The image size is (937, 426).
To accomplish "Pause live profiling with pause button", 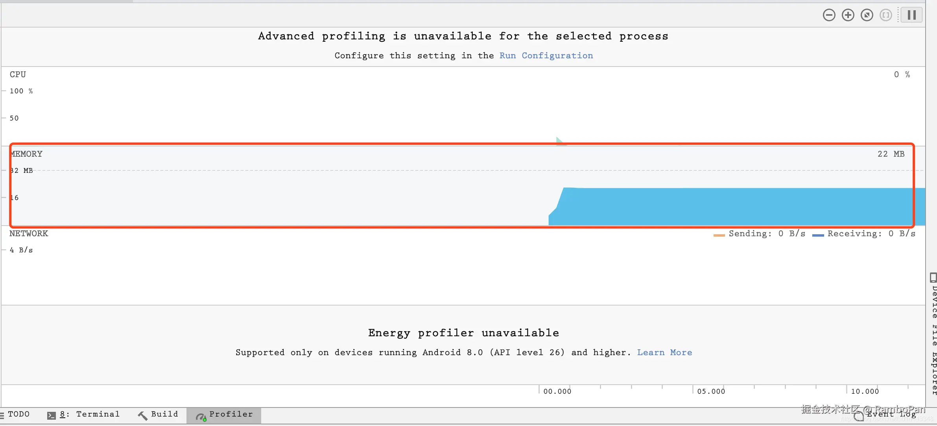I will coord(911,15).
